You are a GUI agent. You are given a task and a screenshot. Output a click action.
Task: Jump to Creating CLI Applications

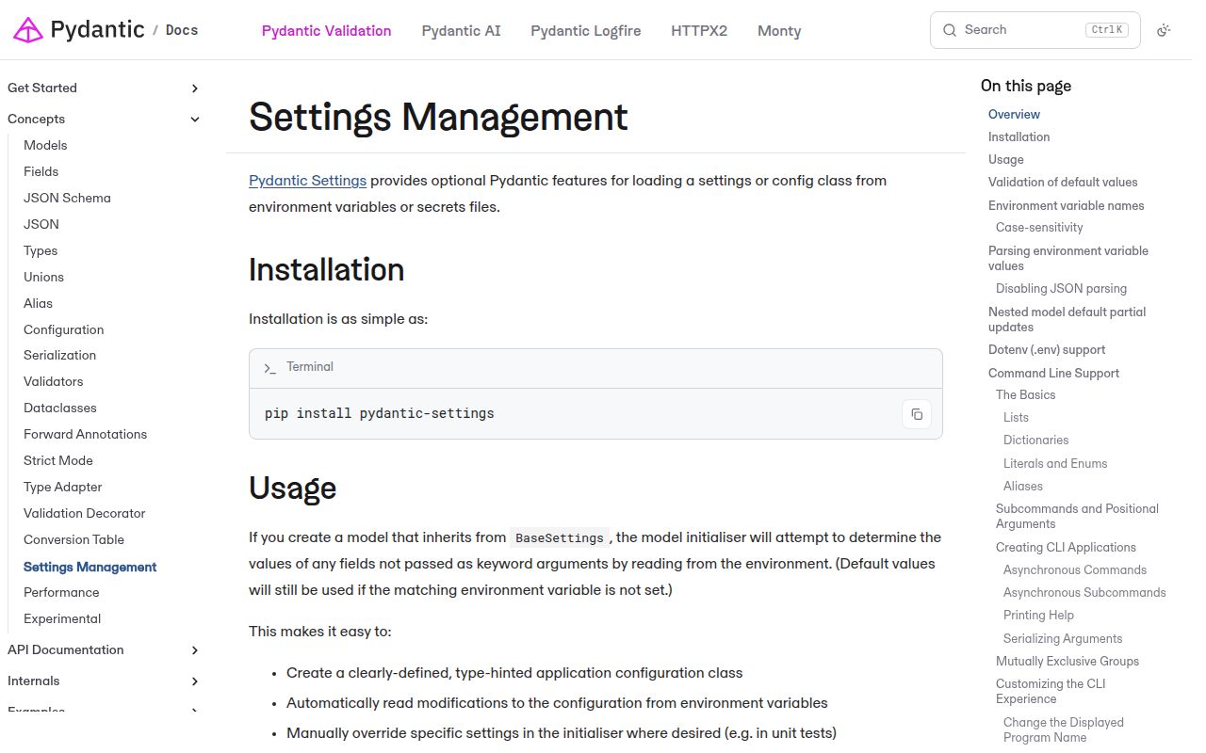point(1066,547)
